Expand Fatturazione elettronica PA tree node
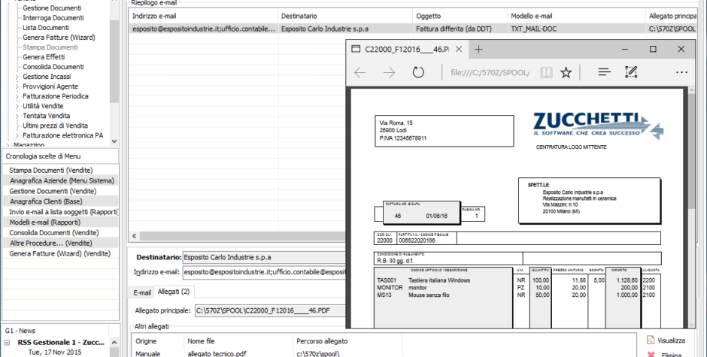This screenshot has height=357, width=707. point(17,136)
